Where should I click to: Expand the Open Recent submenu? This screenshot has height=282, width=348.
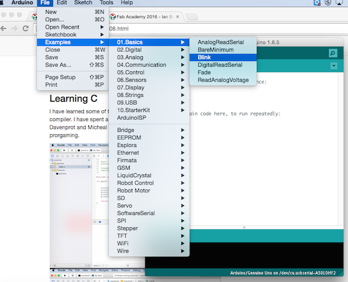tap(72, 27)
